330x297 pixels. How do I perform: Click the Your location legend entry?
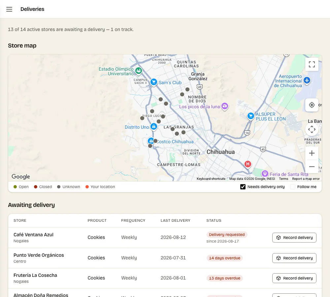pyautogui.click(x=100, y=187)
